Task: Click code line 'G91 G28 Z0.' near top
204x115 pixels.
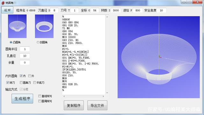Action: (x=70, y=25)
